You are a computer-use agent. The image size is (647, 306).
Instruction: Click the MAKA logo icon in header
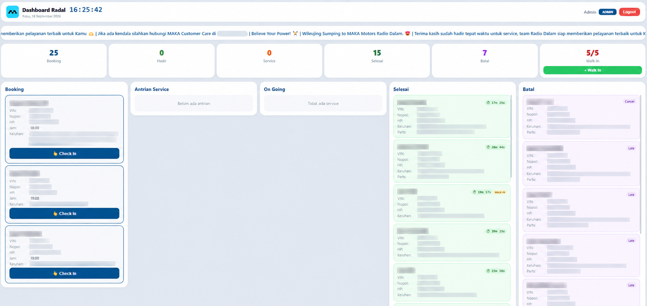coord(12,12)
